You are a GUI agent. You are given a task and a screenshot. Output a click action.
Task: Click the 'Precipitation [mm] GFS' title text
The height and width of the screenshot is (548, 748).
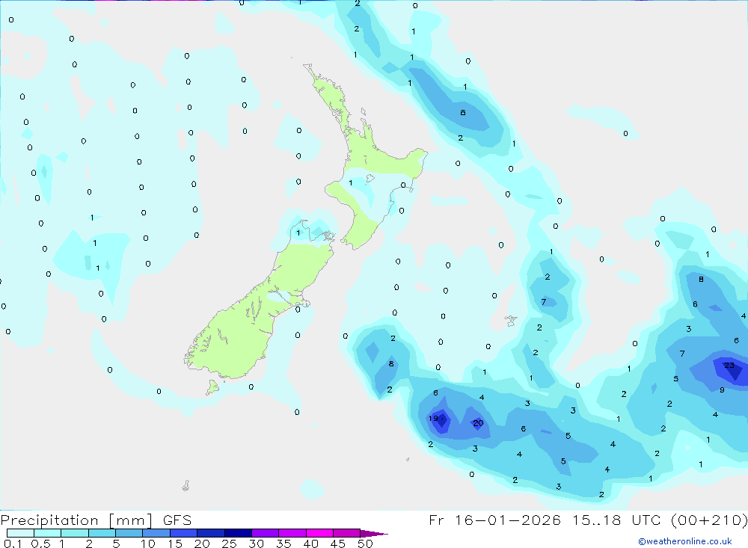(96, 520)
